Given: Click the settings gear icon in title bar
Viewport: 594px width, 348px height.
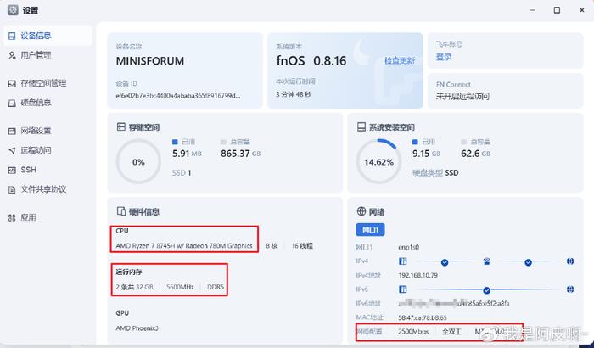Looking at the screenshot, I should [13, 10].
